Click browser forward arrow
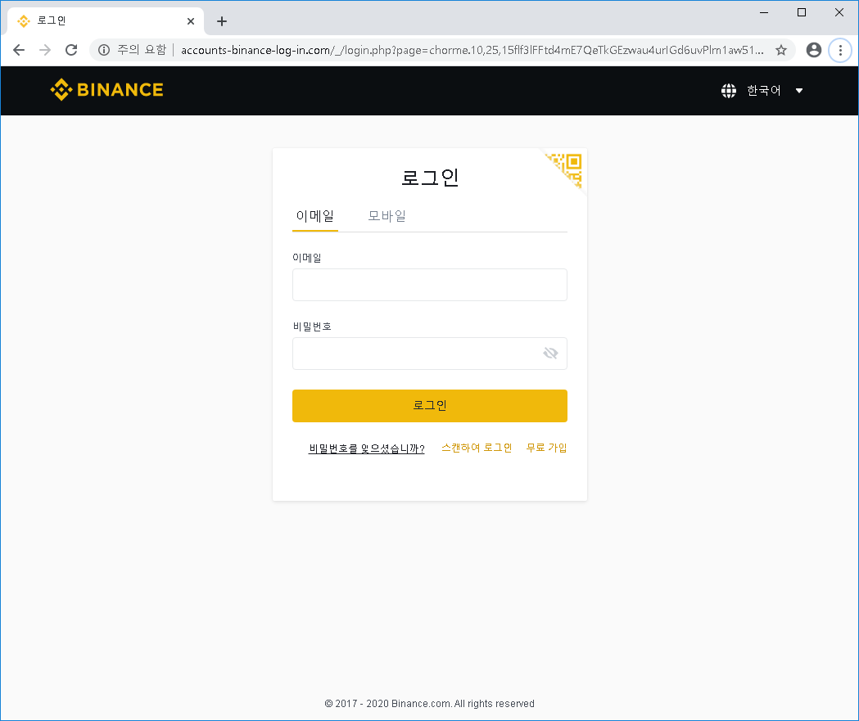Image resolution: width=859 pixels, height=721 pixels. (x=45, y=51)
